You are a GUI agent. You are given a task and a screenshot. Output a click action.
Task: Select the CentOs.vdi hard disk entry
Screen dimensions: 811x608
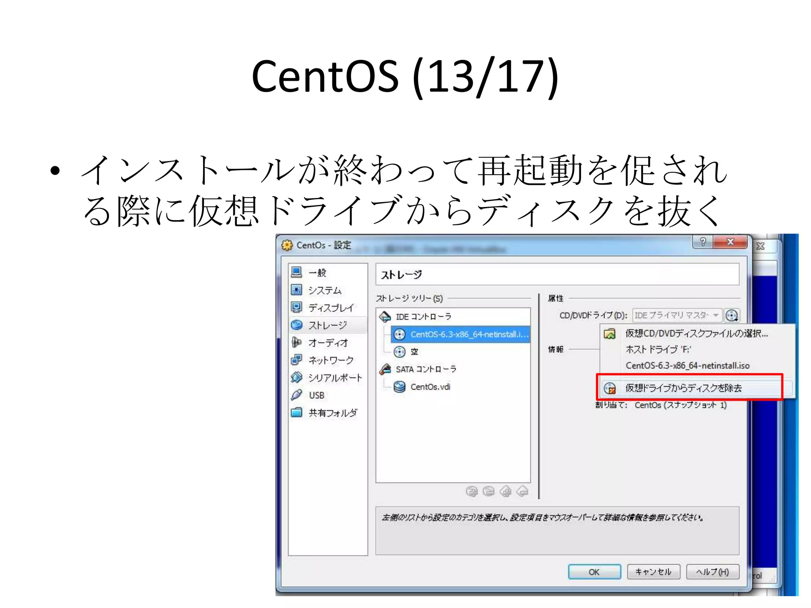[x=422, y=387]
